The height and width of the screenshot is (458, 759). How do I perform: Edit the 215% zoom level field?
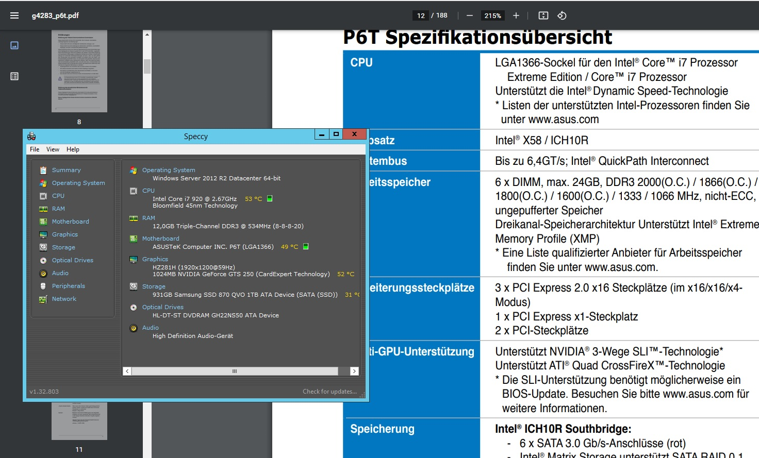click(492, 15)
